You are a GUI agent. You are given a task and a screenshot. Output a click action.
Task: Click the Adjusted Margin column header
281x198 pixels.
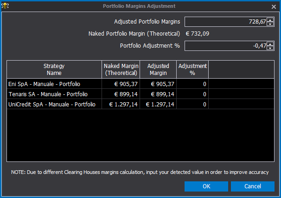[158, 69]
